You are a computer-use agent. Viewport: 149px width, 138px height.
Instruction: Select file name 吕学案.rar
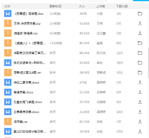pos(21,121)
